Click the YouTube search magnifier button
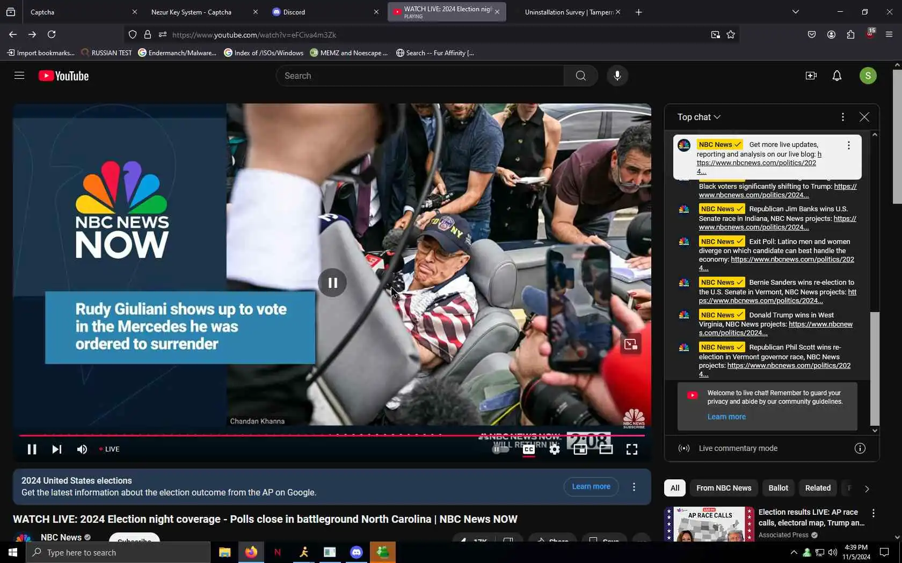 [x=580, y=76]
